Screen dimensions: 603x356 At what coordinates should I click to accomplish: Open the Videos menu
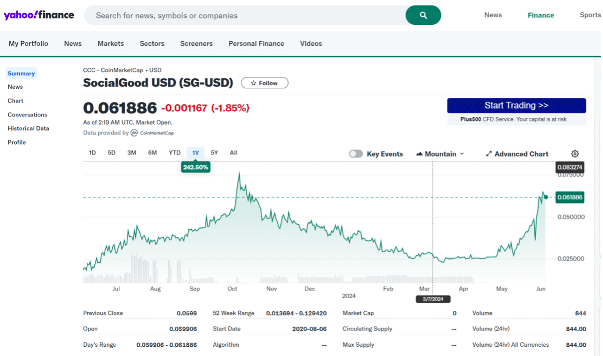tap(311, 43)
